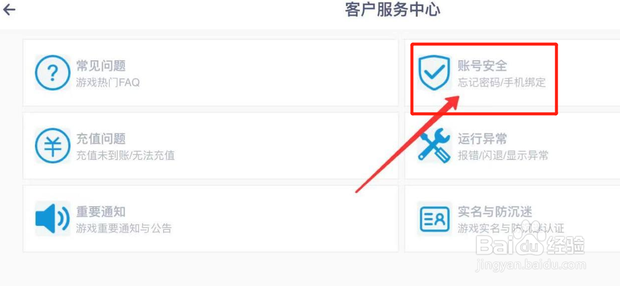Open the 充值问题 card
Image resolution: width=620 pixels, height=286 pixels.
(x=210, y=146)
